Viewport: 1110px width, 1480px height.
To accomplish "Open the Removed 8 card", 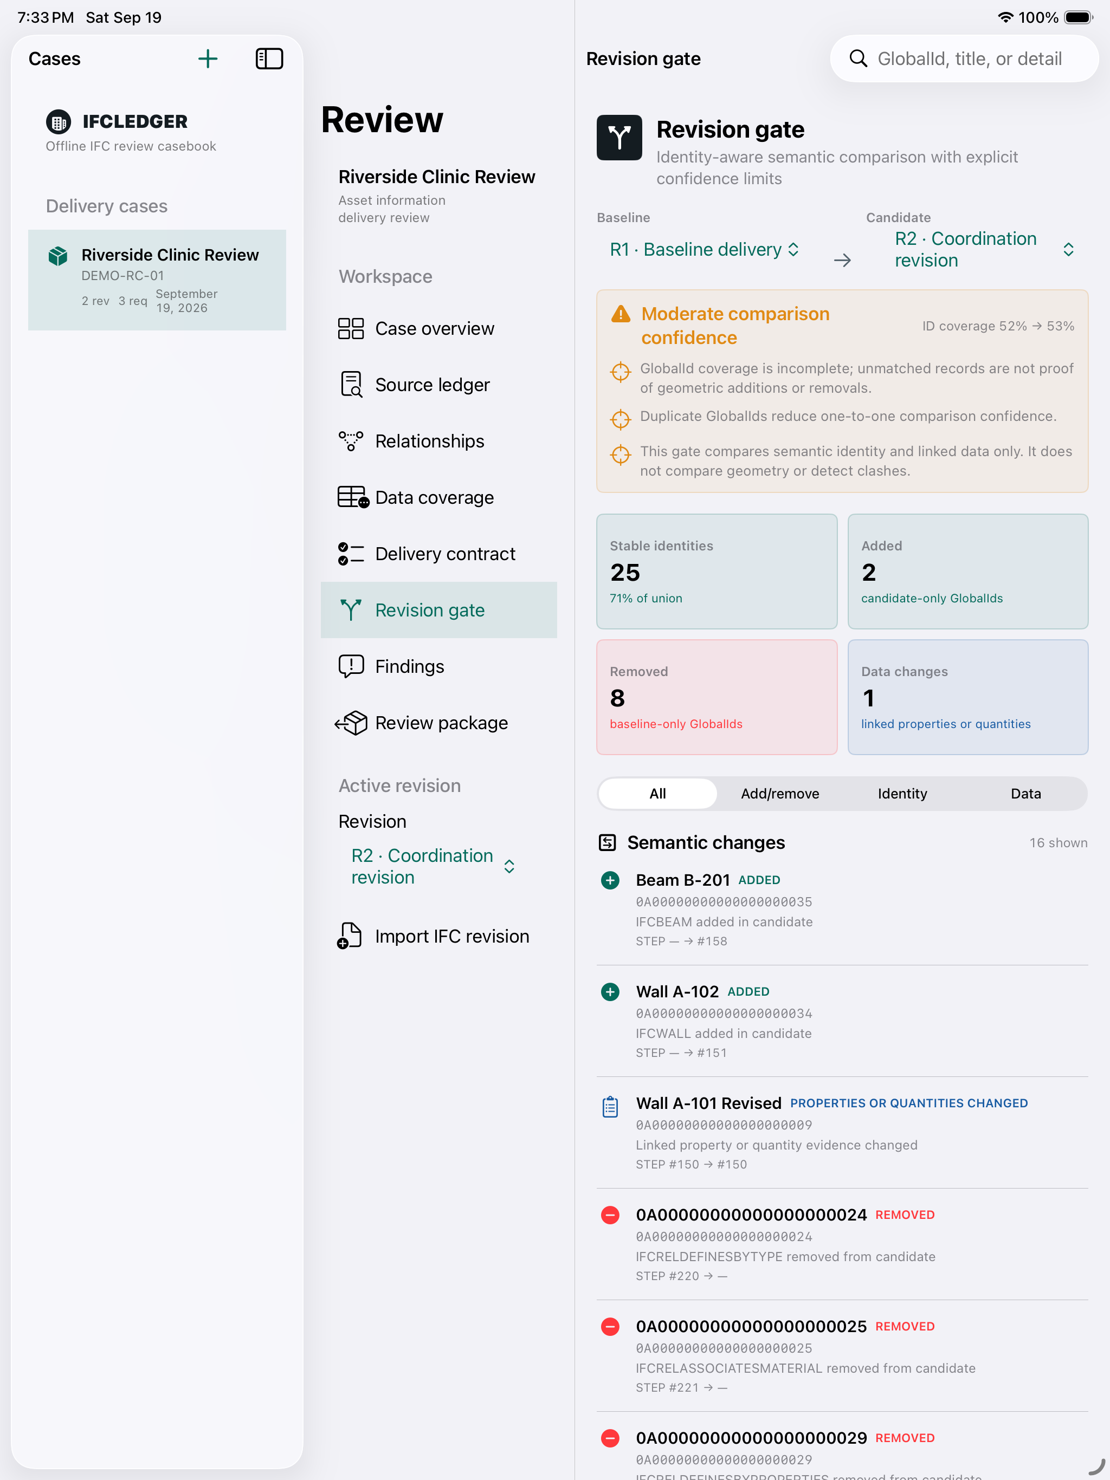I will [717, 697].
